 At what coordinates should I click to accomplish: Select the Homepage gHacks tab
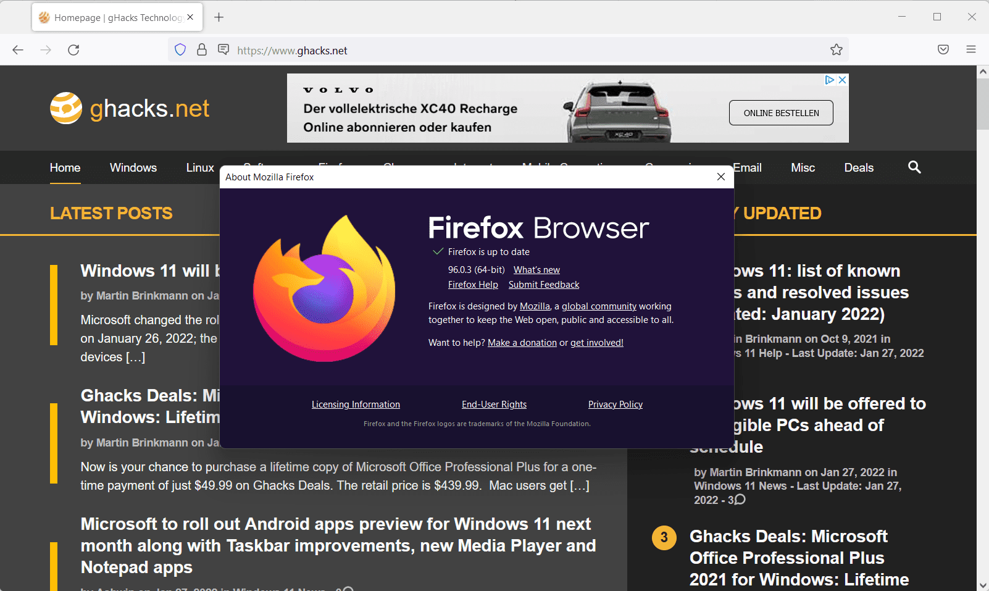point(117,17)
